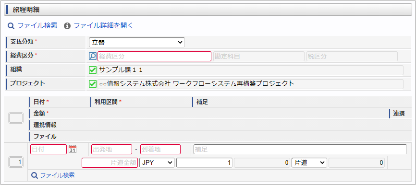The height and width of the screenshot is (185, 416).
Task: Click the 連携情報 header label
Action: pyautogui.click(x=45, y=125)
